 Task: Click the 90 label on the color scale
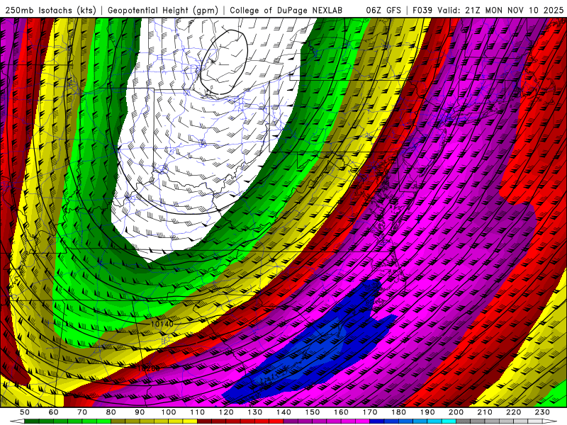(140, 412)
